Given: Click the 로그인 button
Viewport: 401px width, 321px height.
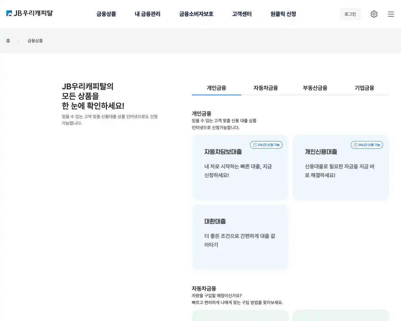Looking at the screenshot, I should pos(350,14).
